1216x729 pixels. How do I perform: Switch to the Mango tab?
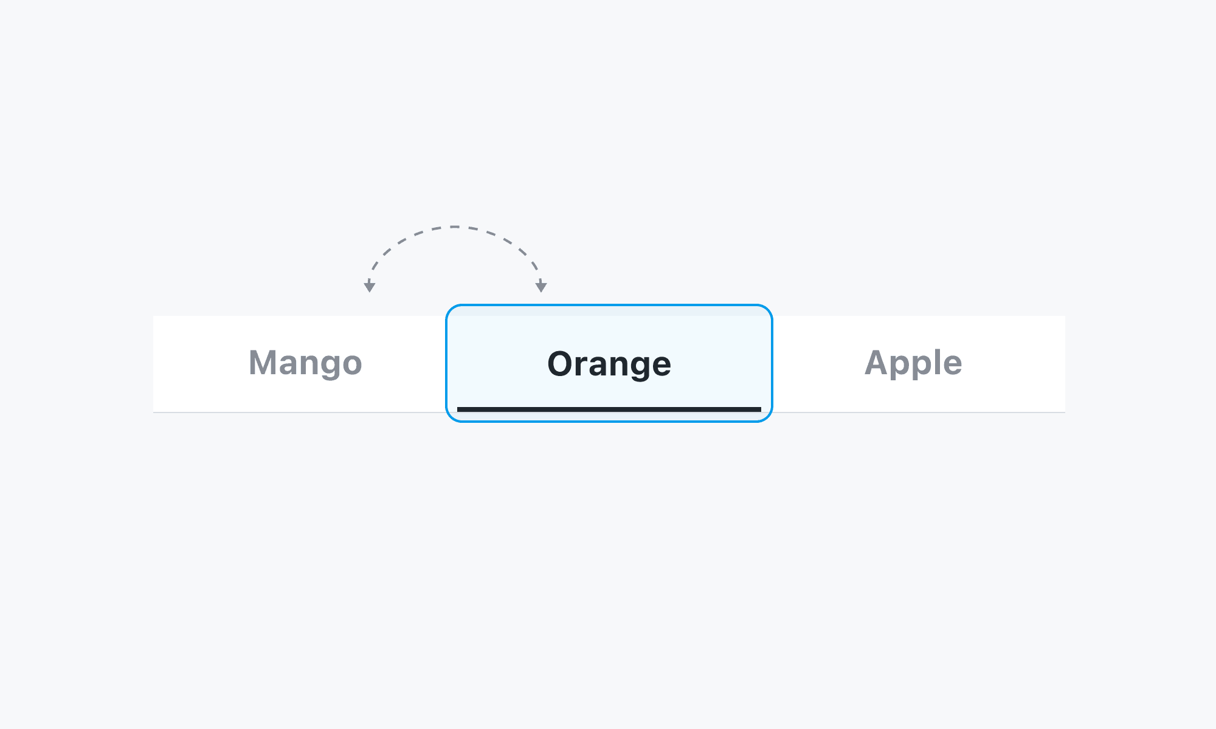(305, 363)
